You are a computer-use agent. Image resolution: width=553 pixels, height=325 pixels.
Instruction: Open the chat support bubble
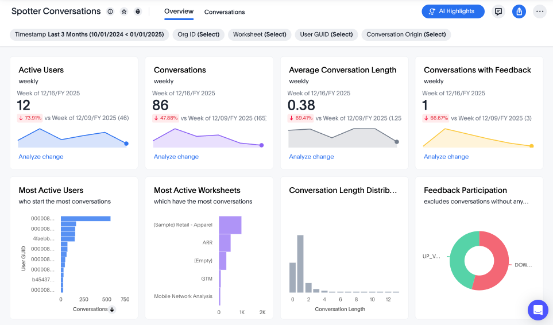coord(538,310)
